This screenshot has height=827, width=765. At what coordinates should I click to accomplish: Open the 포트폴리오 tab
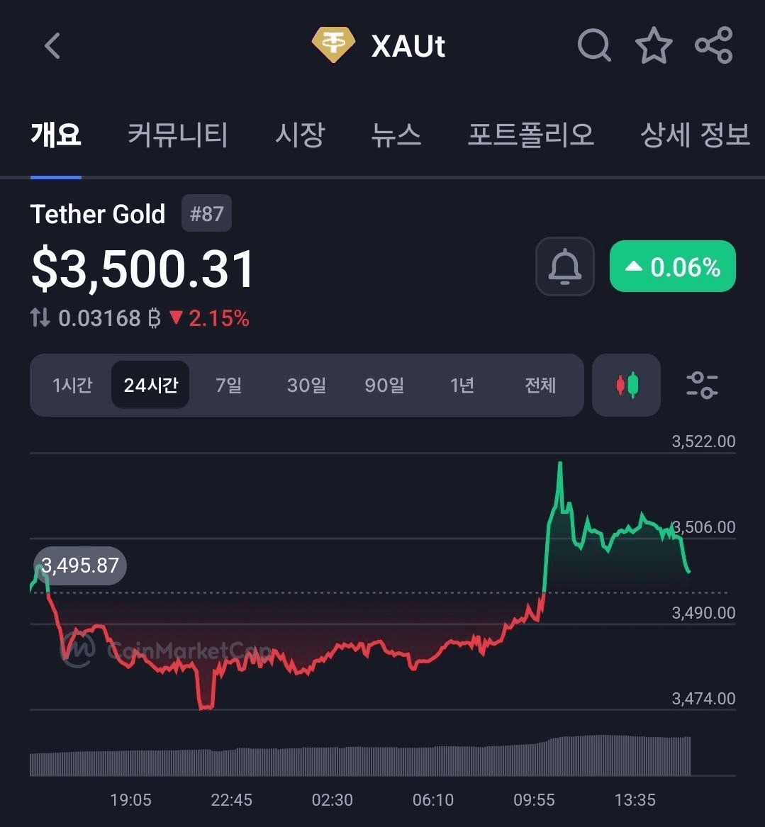[531, 135]
